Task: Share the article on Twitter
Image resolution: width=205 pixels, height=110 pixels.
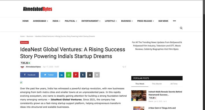Action: point(49,75)
